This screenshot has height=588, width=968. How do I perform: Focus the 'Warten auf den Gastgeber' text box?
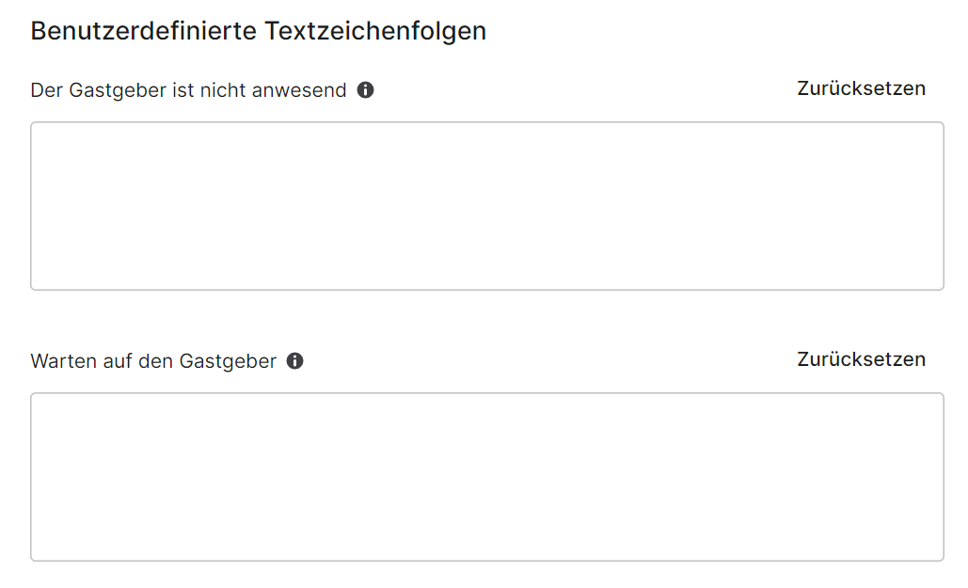[487, 477]
